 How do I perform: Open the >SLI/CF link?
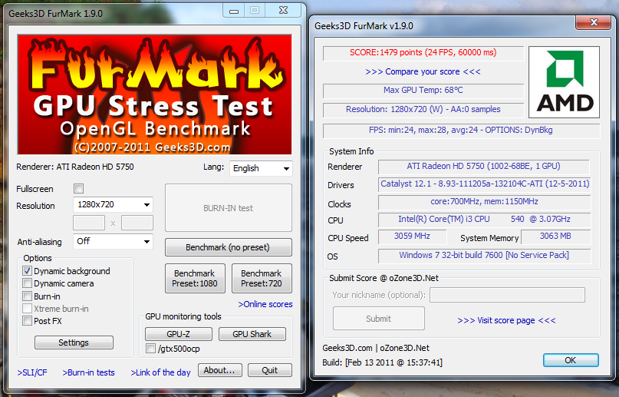(x=32, y=372)
